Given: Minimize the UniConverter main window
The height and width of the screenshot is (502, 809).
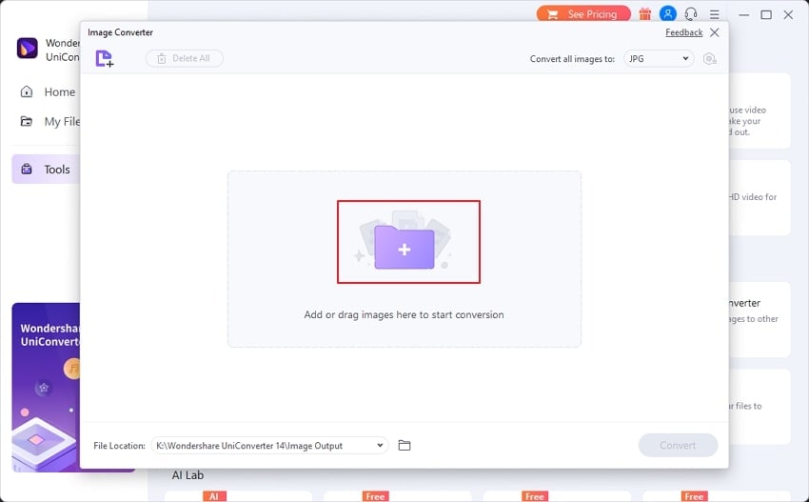Looking at the screenshot, I should [x=743, y=14].
